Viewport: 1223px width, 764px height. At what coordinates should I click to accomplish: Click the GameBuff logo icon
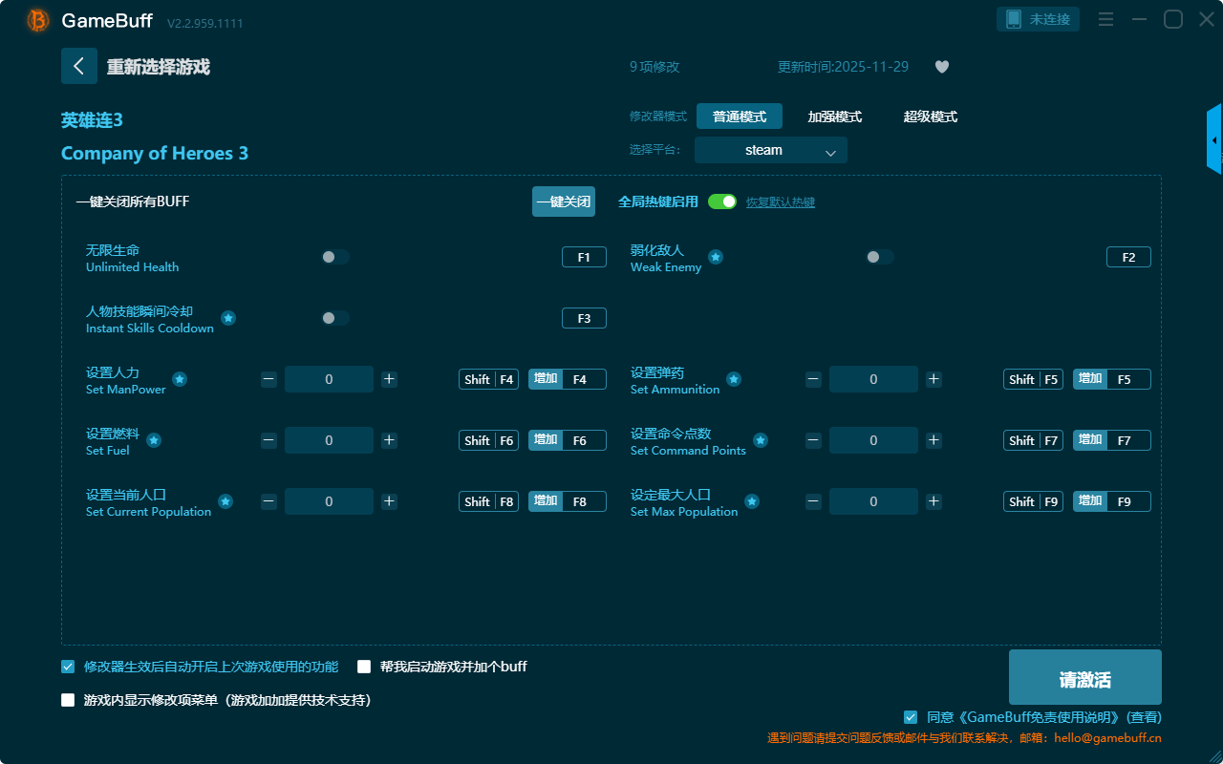[x=38, y=20]
